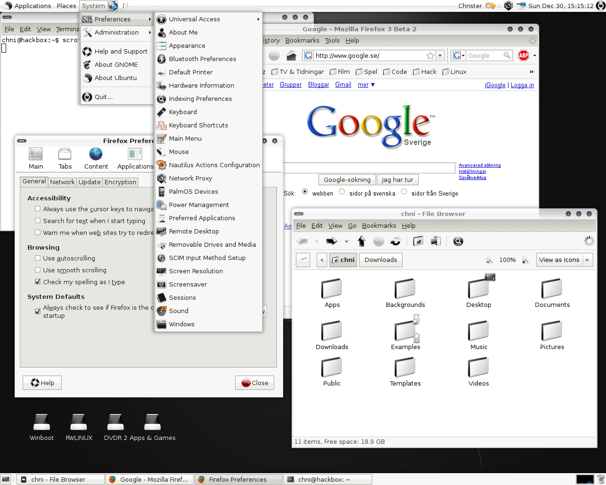Reload the File Browser folder view
The width and height of the screenshot is (606, 485).
[x=395, y=242]
